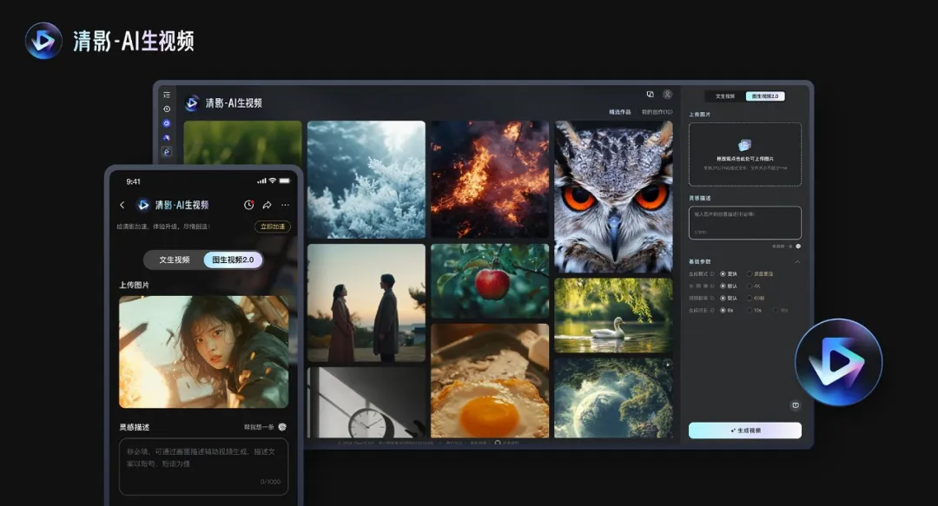938x506 pixels.
Task: Tap the share arrow in mobile header
Action: (x=267, y=205)
